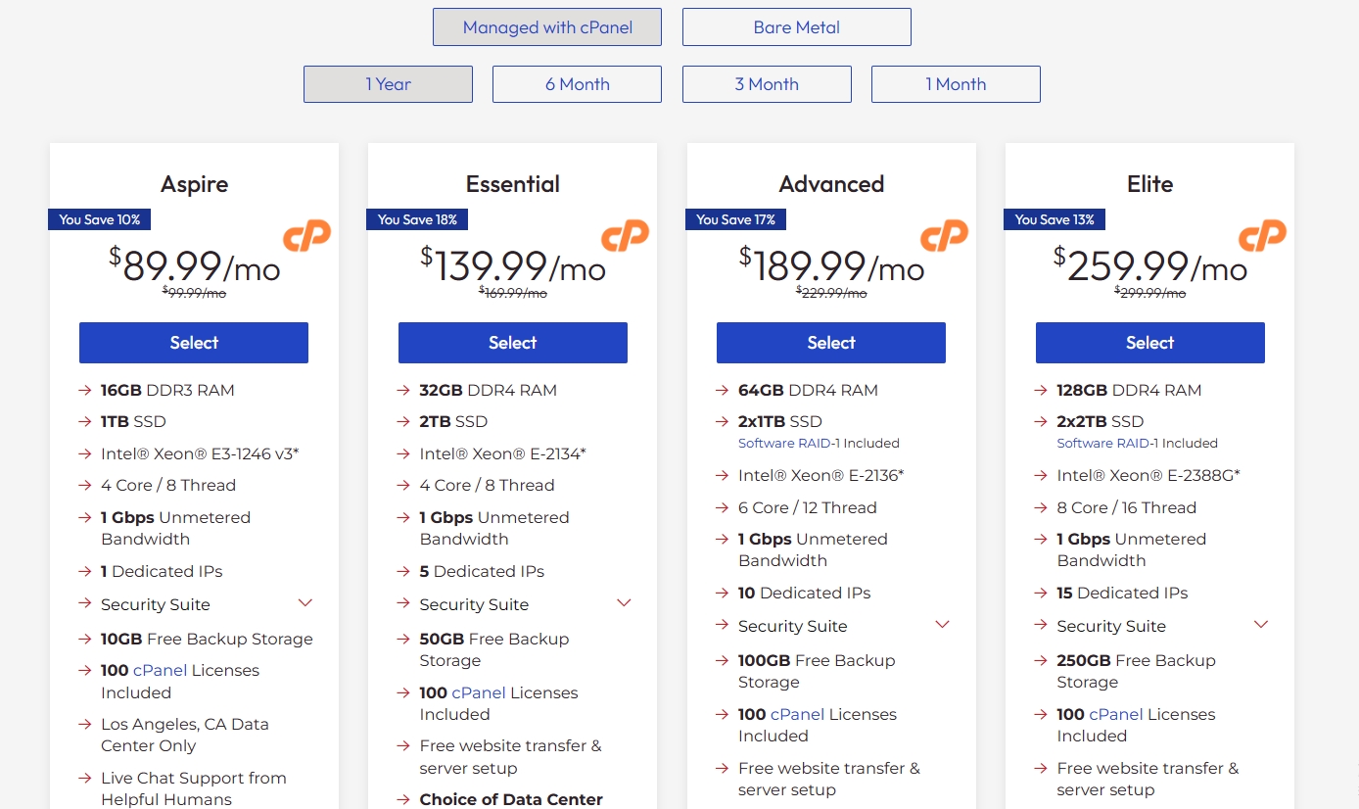Click the cPanel logo on the Essential plan
This screenshot has width=1359, height=809.
625,235
